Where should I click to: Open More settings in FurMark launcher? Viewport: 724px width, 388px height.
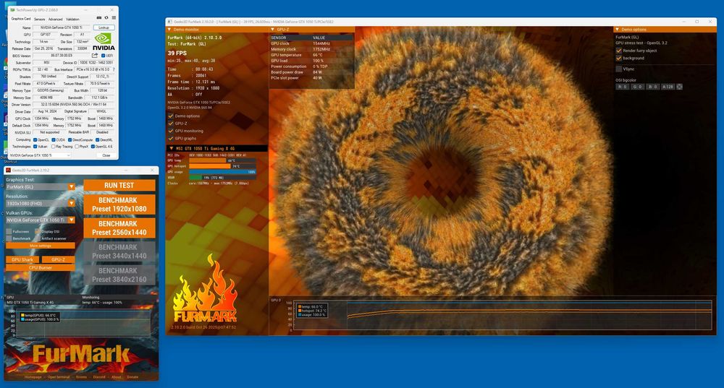tap(40, 246)
